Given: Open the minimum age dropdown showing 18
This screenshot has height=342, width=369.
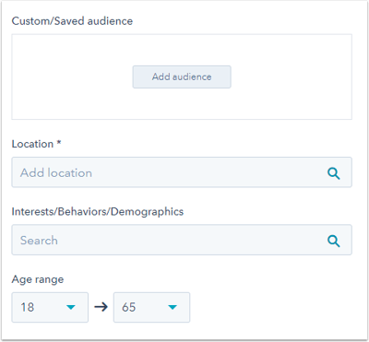Looking at the screenshot, I should pyautogui.click(x=50, y=307).
